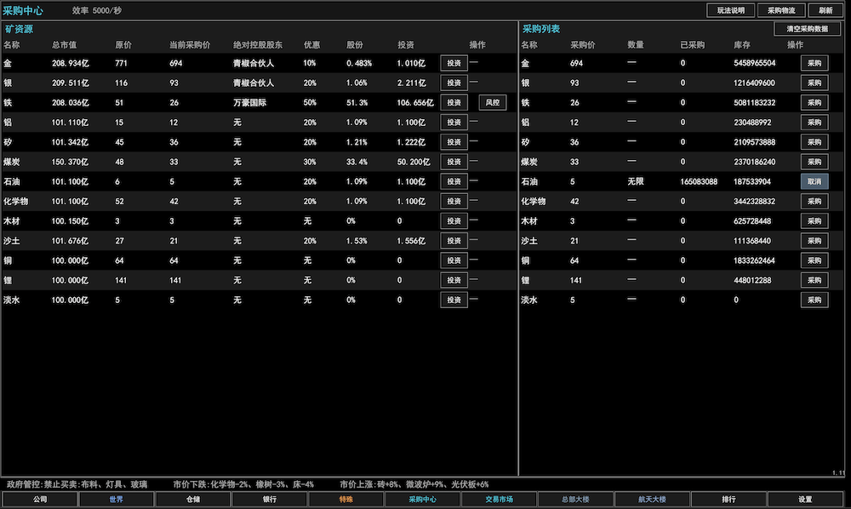Invest in 金 using its 投资 button
This screenshot has height=509, width=851.
[454, 63]
